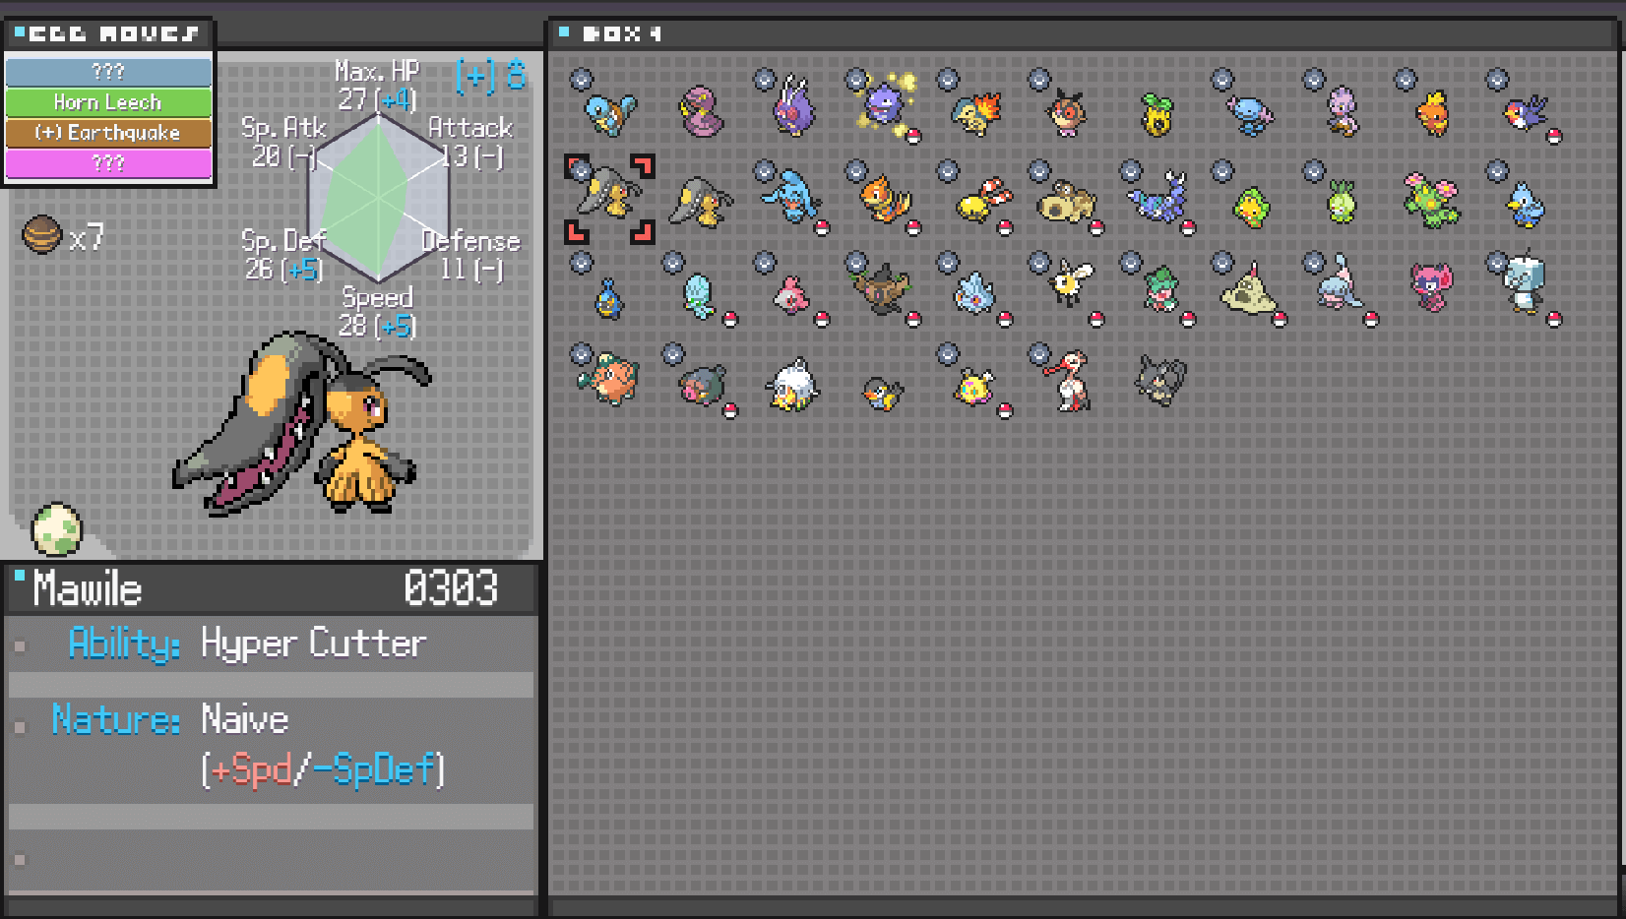Select the Earthquake egg move
This screenshot has height=919, width=1626.
[108, 133]
